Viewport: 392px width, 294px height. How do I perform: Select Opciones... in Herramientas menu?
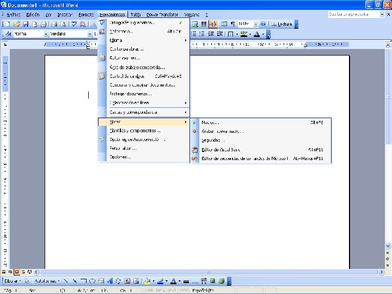coord(144,157)
